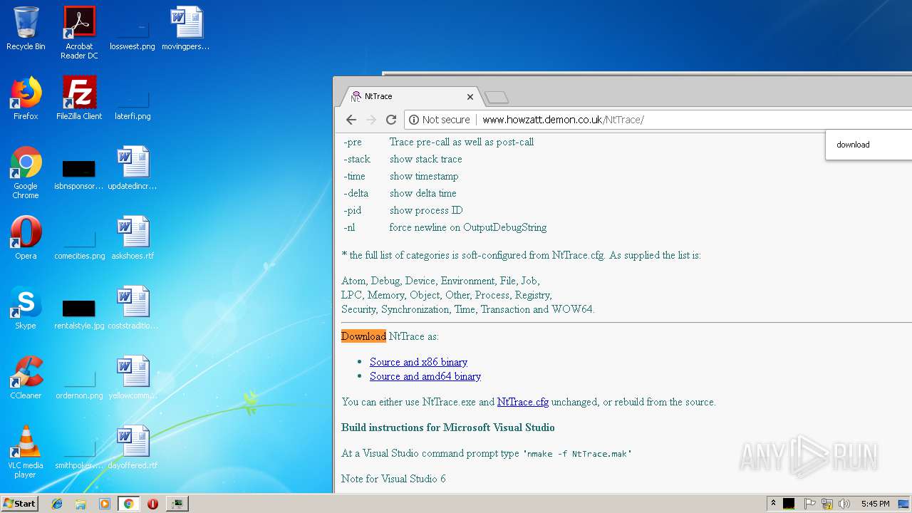The height and width of the screenshot is (513, 912).
Task: Click 'force newline on OutputDebugString' text
Action: click(468, 227)
